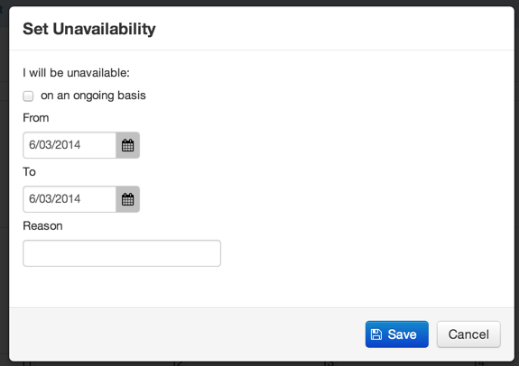Click the floppy disk icon on Save
This screenshot has width=519, height=366.
376,334
